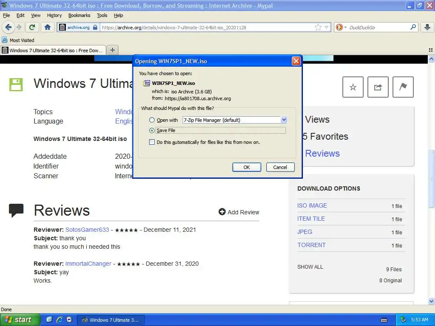Select the Open with radio button
435x326 pixels.
152,120
